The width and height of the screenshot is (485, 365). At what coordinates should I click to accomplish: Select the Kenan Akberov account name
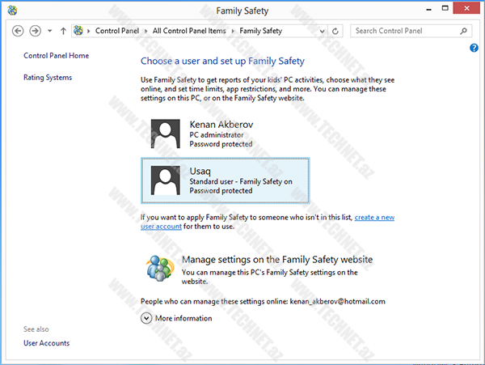[x=221, y=125]
